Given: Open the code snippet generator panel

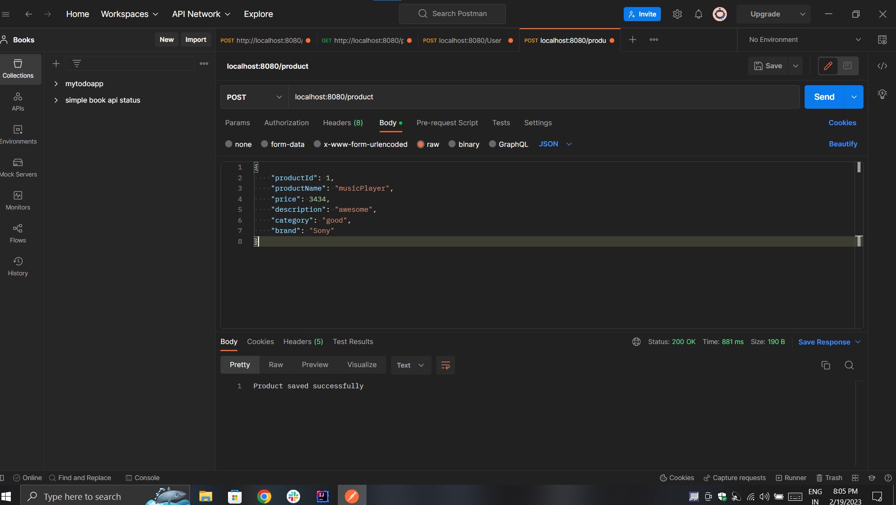Looking at the screenshot, I should coord(882,66).
